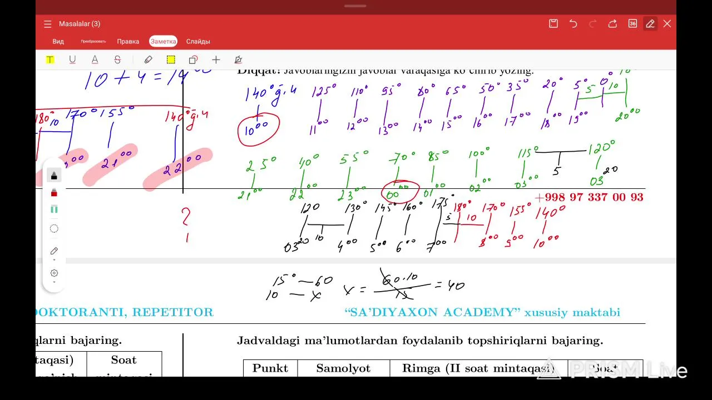This screenshot has height=400, width=712.
Task: Open the shapes insert tool
Action: pyautogui.click(x=193, y=59)
